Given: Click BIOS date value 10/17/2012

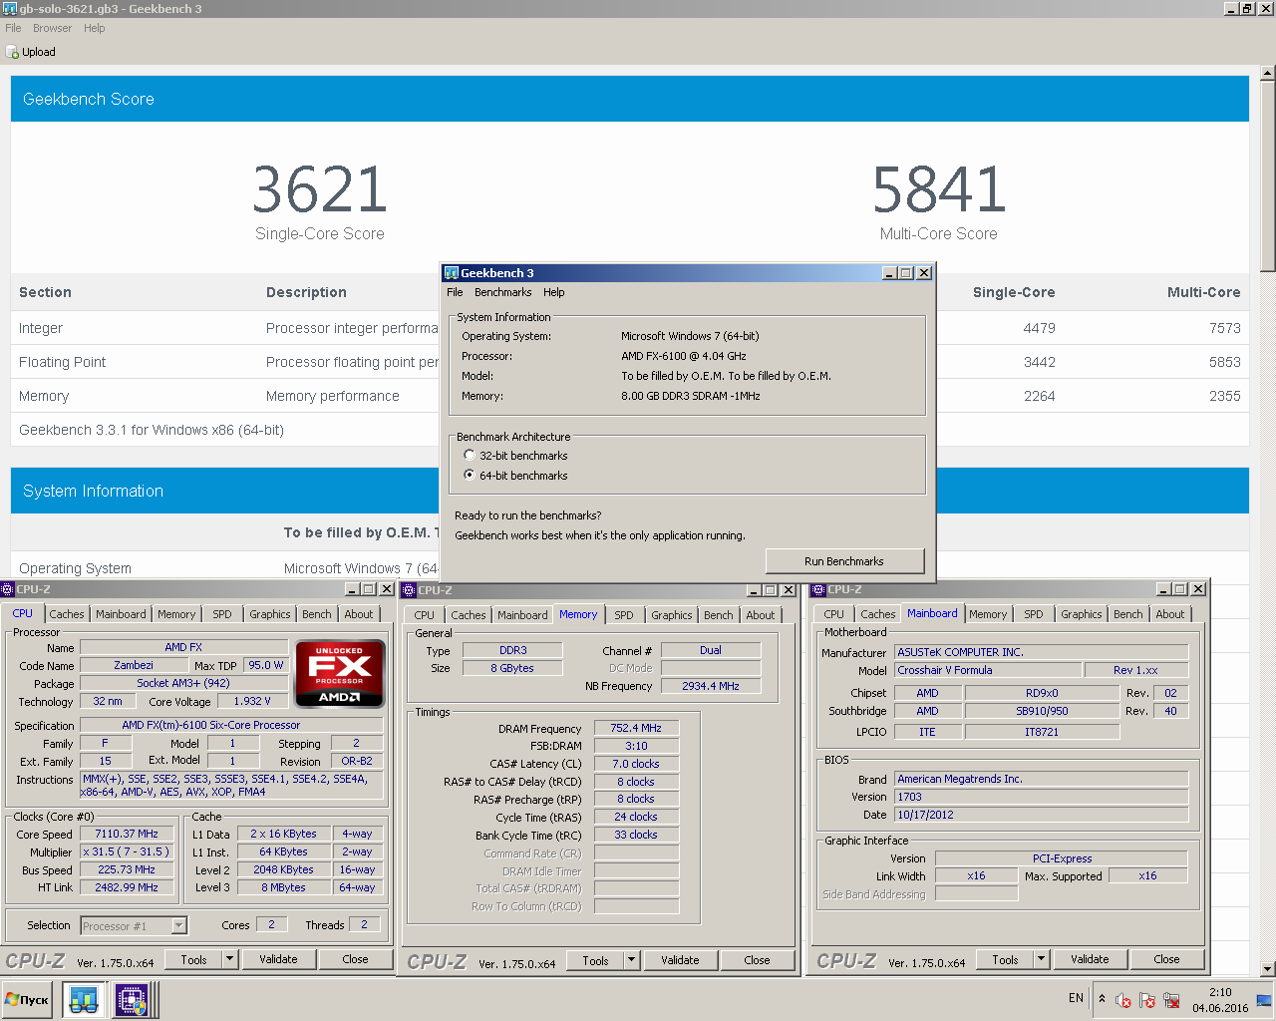Looking at the screenshot, I should [x=1041, y=815].
